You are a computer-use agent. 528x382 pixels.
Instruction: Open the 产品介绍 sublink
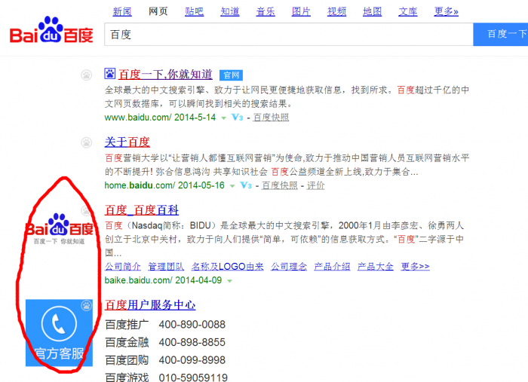click(x=332, y=267)
